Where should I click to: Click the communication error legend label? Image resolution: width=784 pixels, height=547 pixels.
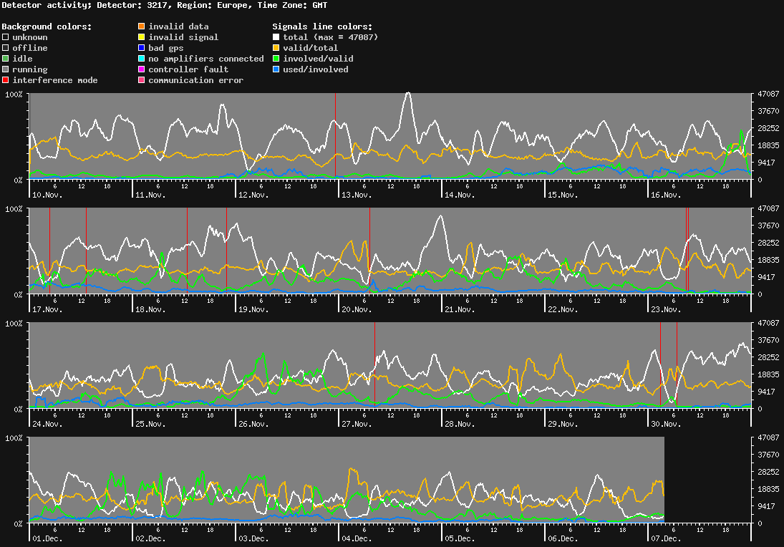tap(195, 80)
